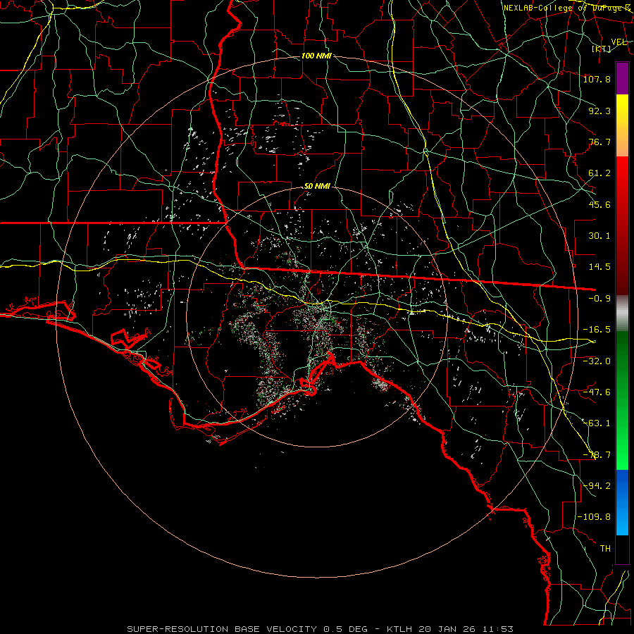
Task: Click the 100 NMI range ring label
Action: tap(316, 56)
